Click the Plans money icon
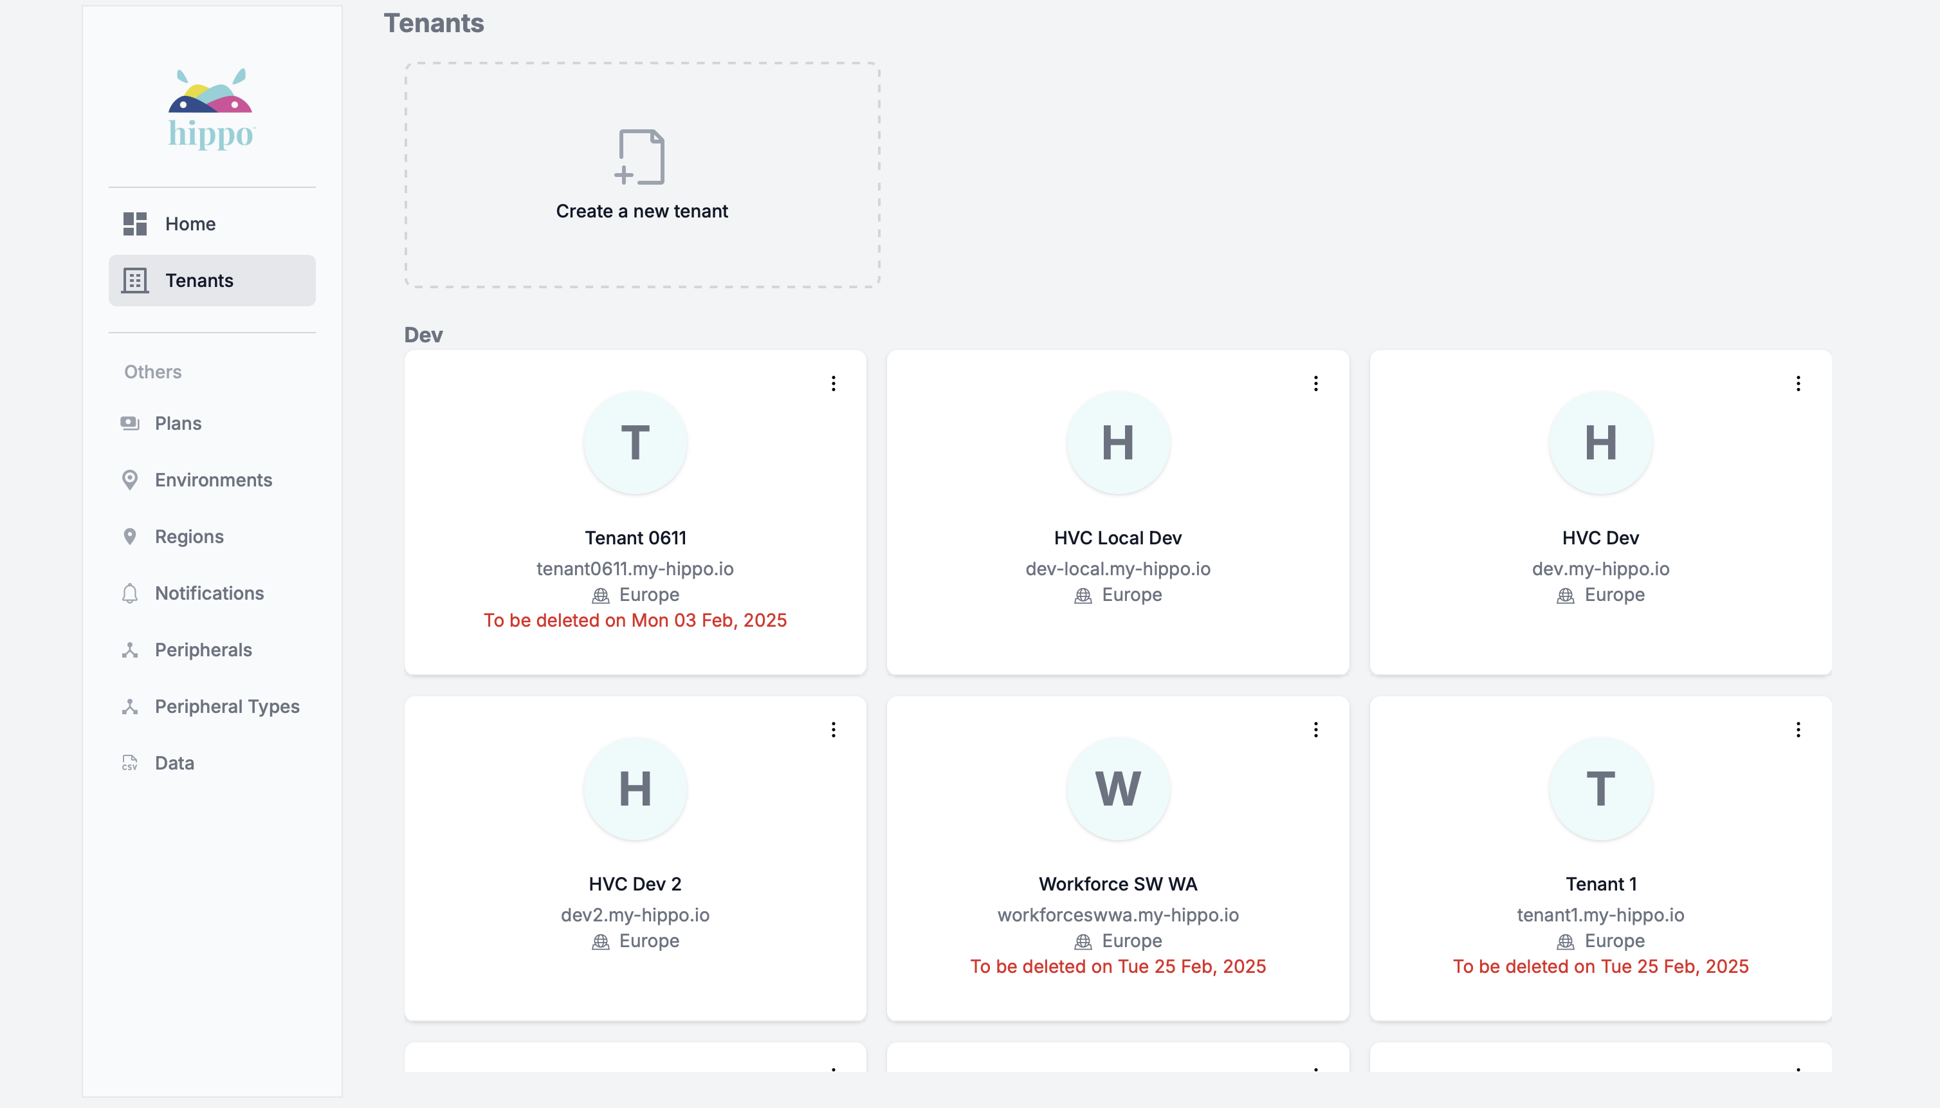 pyautogui.click(x=130, y=423)
